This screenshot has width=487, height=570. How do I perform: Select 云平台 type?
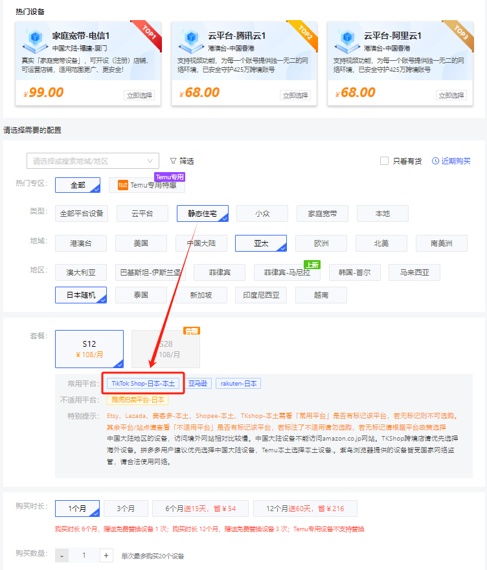click(142, 214)
